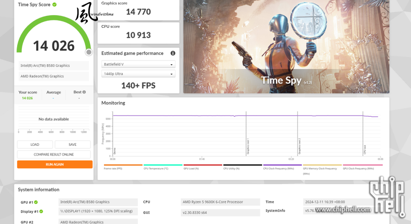Click the Graphics test 2 marker in chart

pos(299,146)
